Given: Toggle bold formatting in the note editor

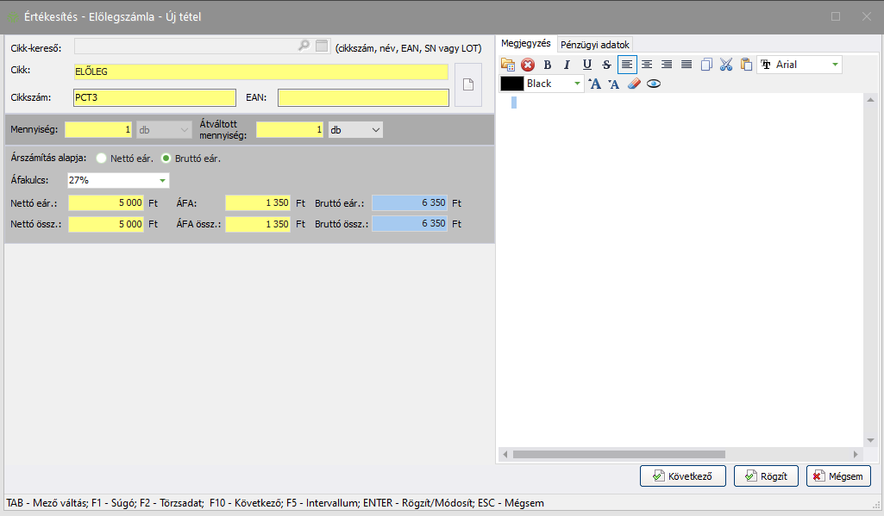Looking at the screenshot, I should coord(547,65).
